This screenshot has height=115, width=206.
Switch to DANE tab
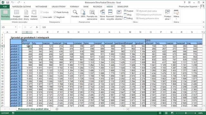(x=86, y=6)
